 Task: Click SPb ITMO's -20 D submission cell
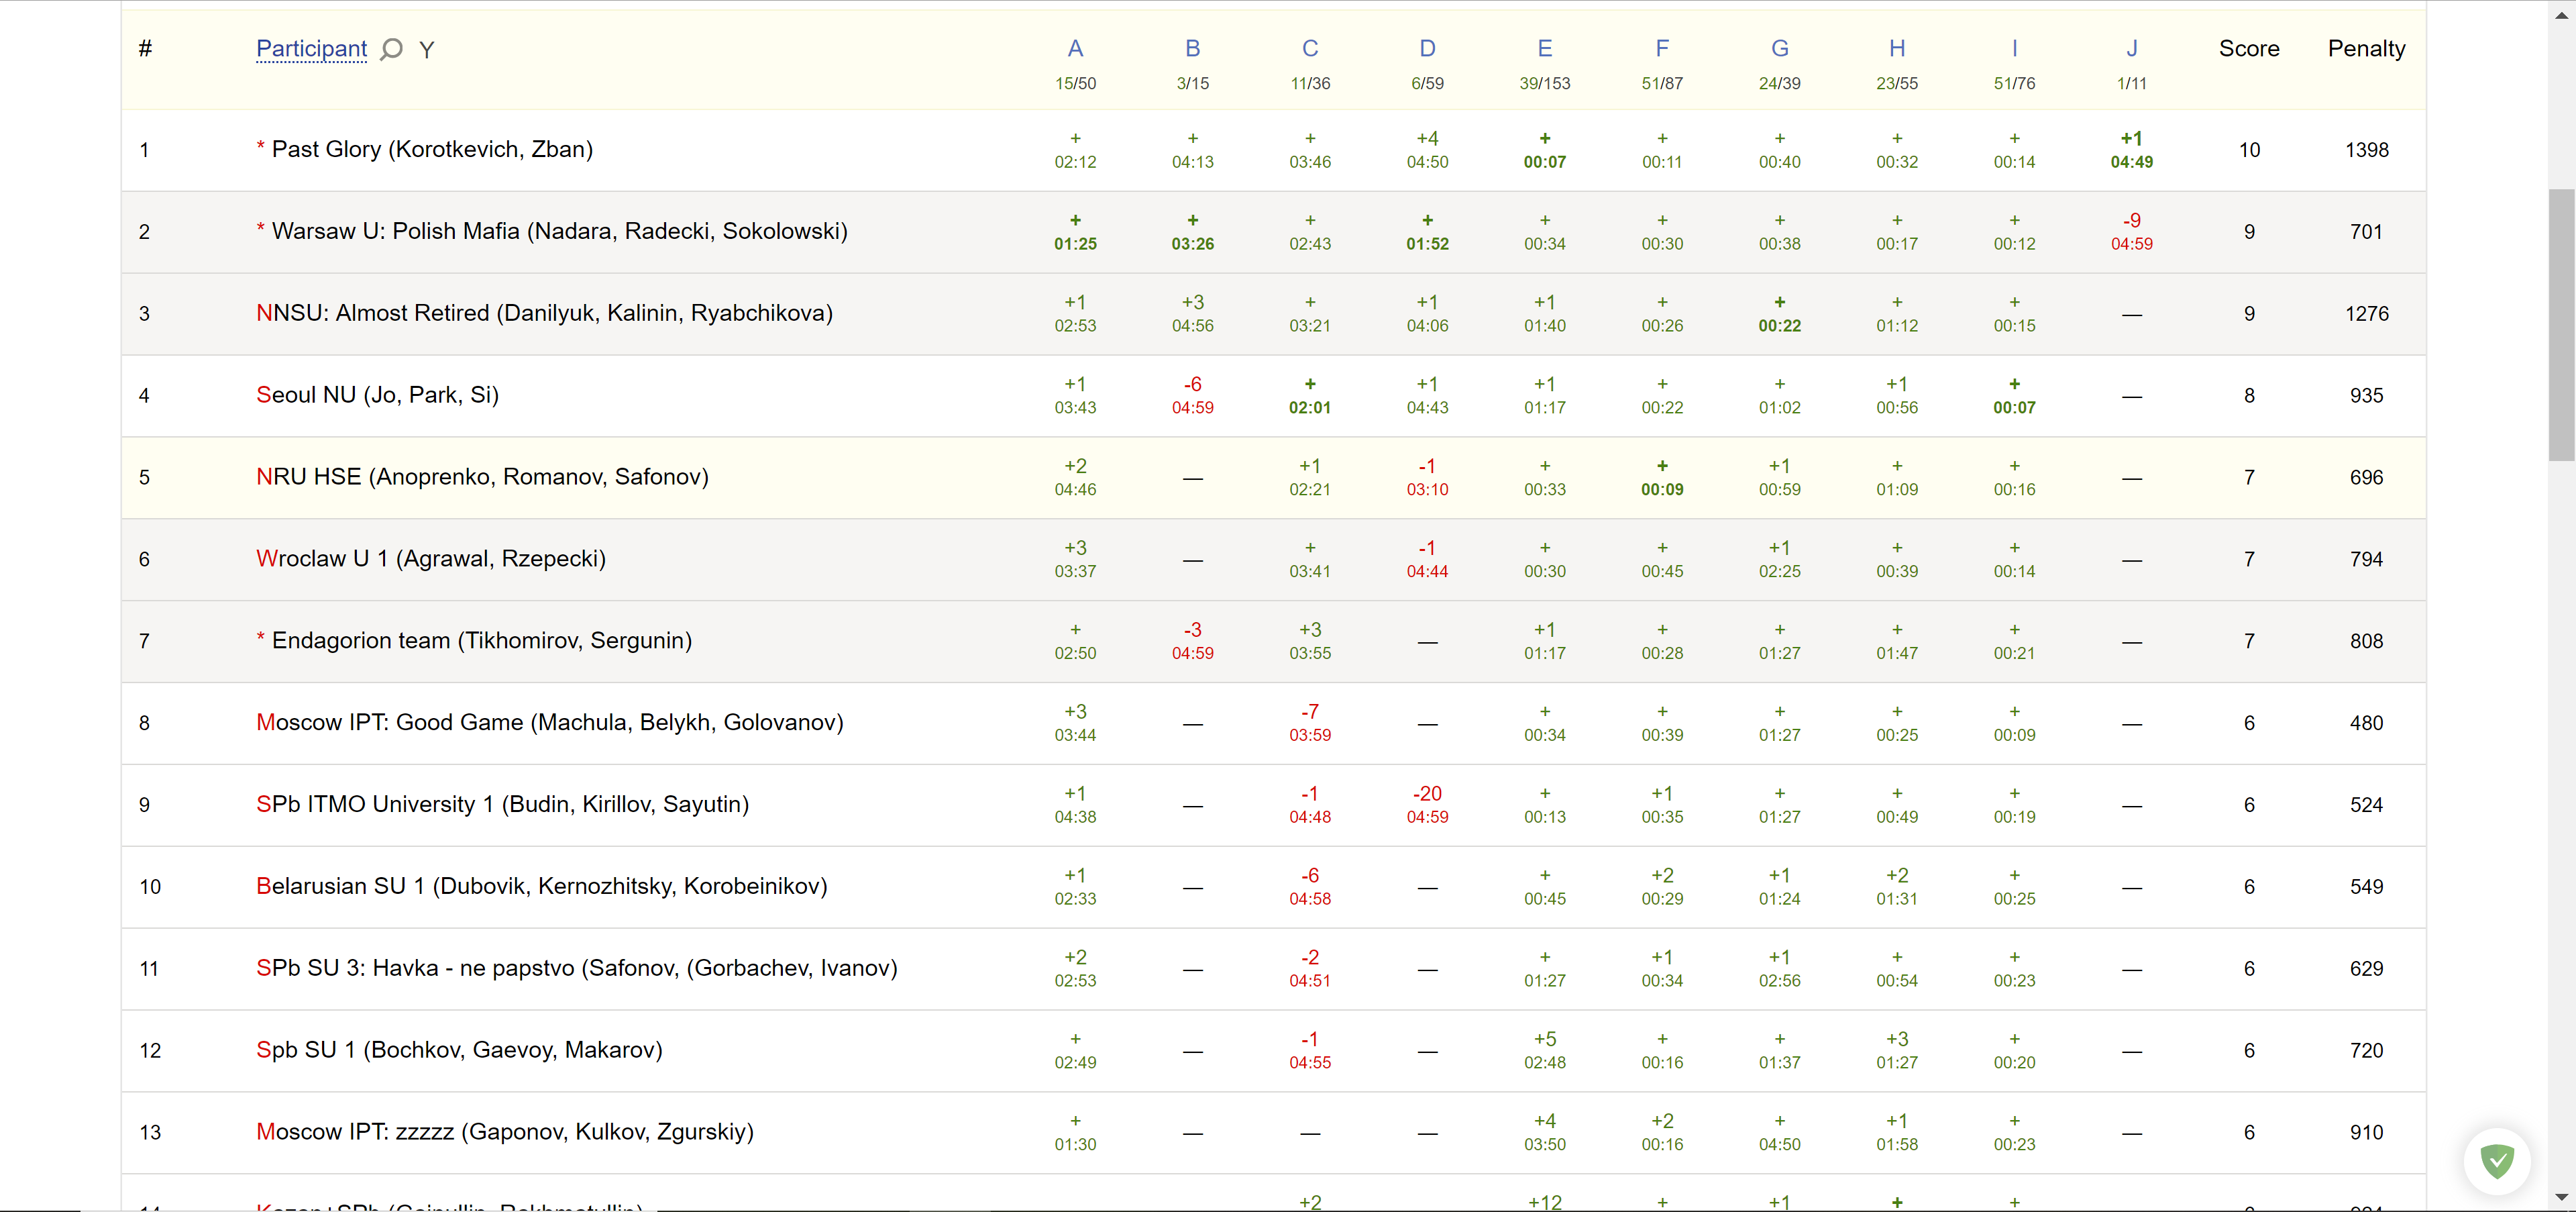1427,805
